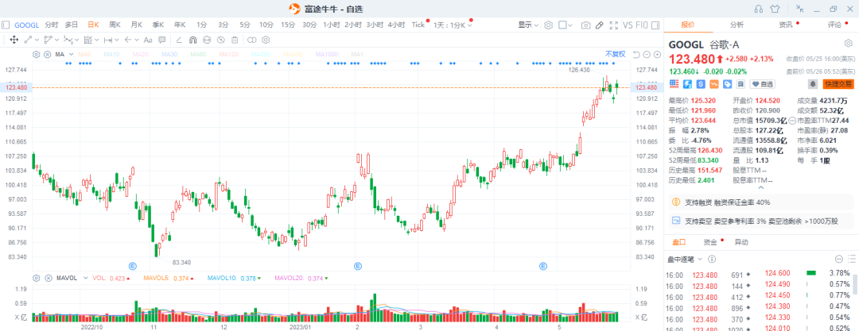Remove MAVOL indicator with its X icon
Viewport: 859px width, 331px height.
point(47,278)
